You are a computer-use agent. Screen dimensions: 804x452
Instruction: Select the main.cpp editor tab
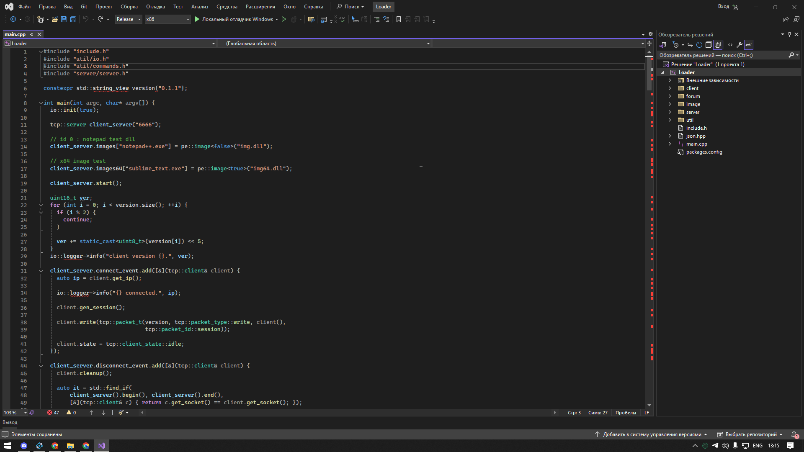click(x=15, y=34)
